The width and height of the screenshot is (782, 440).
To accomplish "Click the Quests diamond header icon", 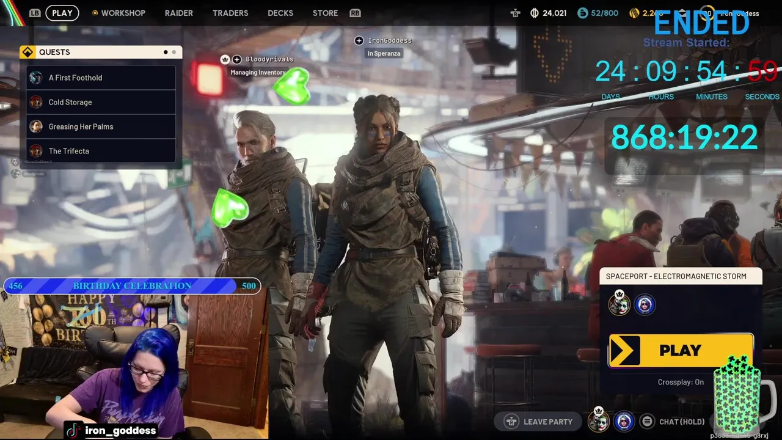I will pyautogui.click(x=27, y=52).
